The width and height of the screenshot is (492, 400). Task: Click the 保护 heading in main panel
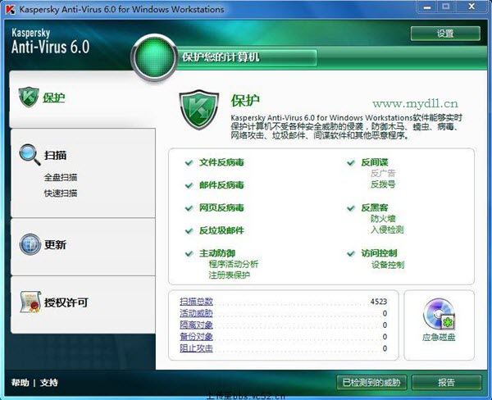(245, 100)
